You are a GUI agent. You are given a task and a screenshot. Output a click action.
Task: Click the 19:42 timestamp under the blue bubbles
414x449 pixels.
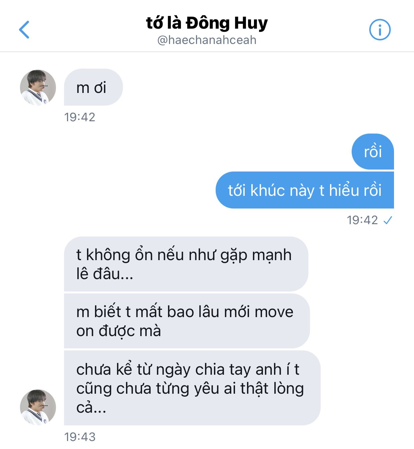pos(362,220)
